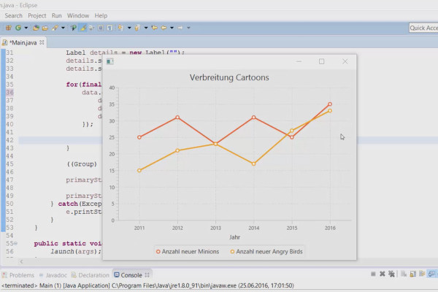The image size is (438, 292).
Task: Click the Remove Launch X icon
Action: pyautogui.click(x=382, y=274)
